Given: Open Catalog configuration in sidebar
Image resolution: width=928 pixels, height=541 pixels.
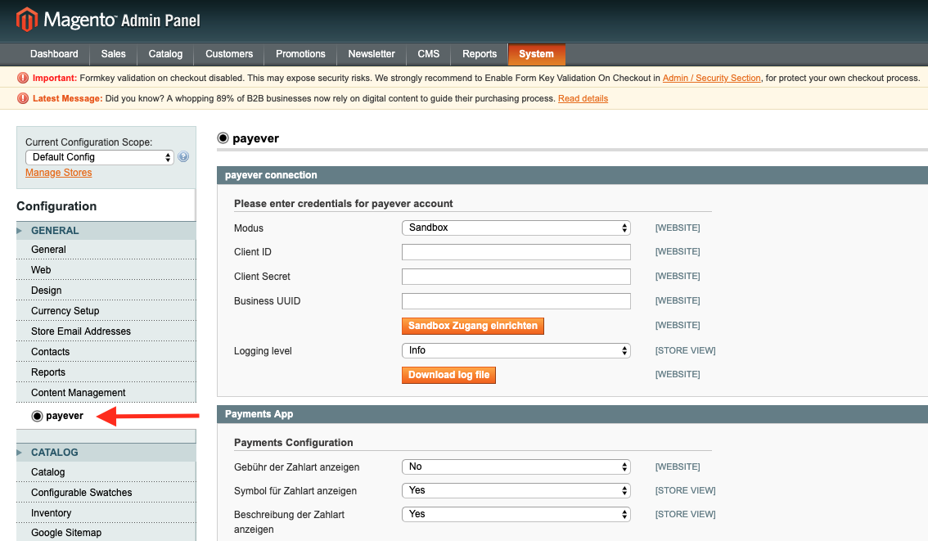Looking at the screenshot, I should (106, 472).
